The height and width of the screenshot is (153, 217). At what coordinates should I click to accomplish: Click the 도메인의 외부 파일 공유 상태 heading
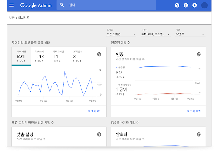[x=31, y=43]
